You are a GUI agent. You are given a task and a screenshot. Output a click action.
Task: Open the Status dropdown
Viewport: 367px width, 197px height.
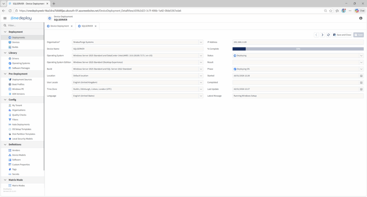[361, 56]
